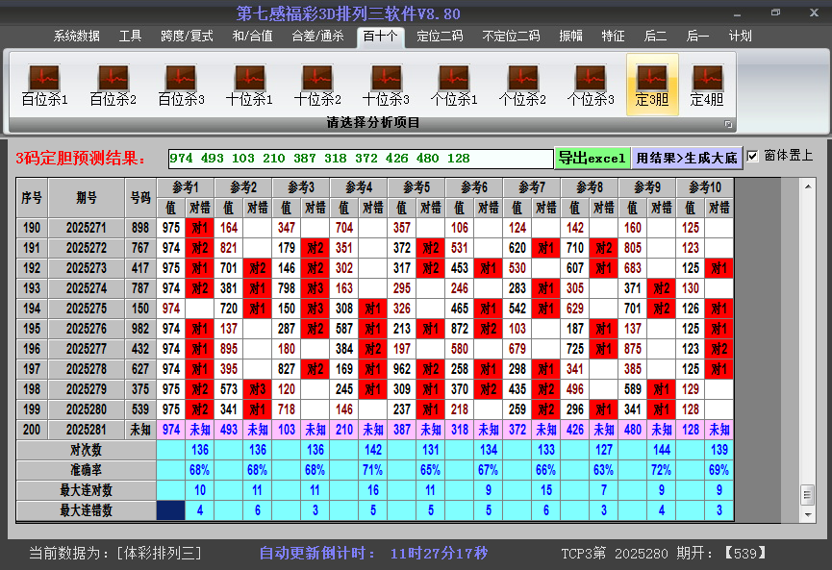Image resolution: width=832 pixels, height=570 pixels.
Task: Switch to the highlighted 定3胆 icon
Action: click(652, 82)
